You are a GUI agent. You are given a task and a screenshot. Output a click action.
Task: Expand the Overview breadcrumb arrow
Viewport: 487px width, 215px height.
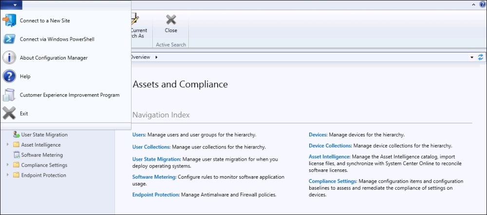pyautogui.click(x=156, y=57)
